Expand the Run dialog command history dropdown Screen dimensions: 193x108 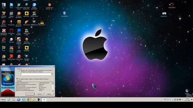(52, 74)
